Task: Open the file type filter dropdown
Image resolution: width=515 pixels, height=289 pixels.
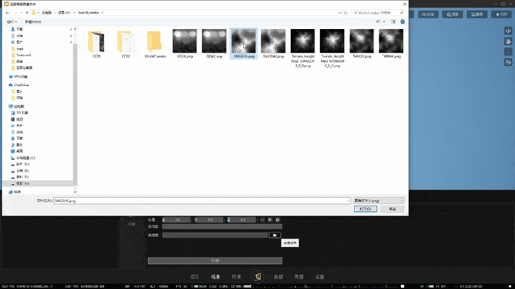Action: (378, 200)
